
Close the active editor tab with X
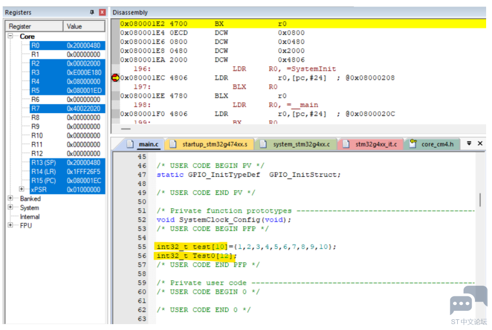tap(480, 143)
